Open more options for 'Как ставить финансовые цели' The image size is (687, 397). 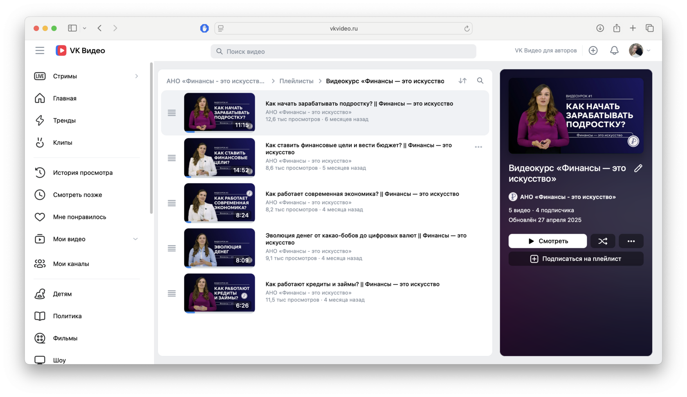coord(478,147)
